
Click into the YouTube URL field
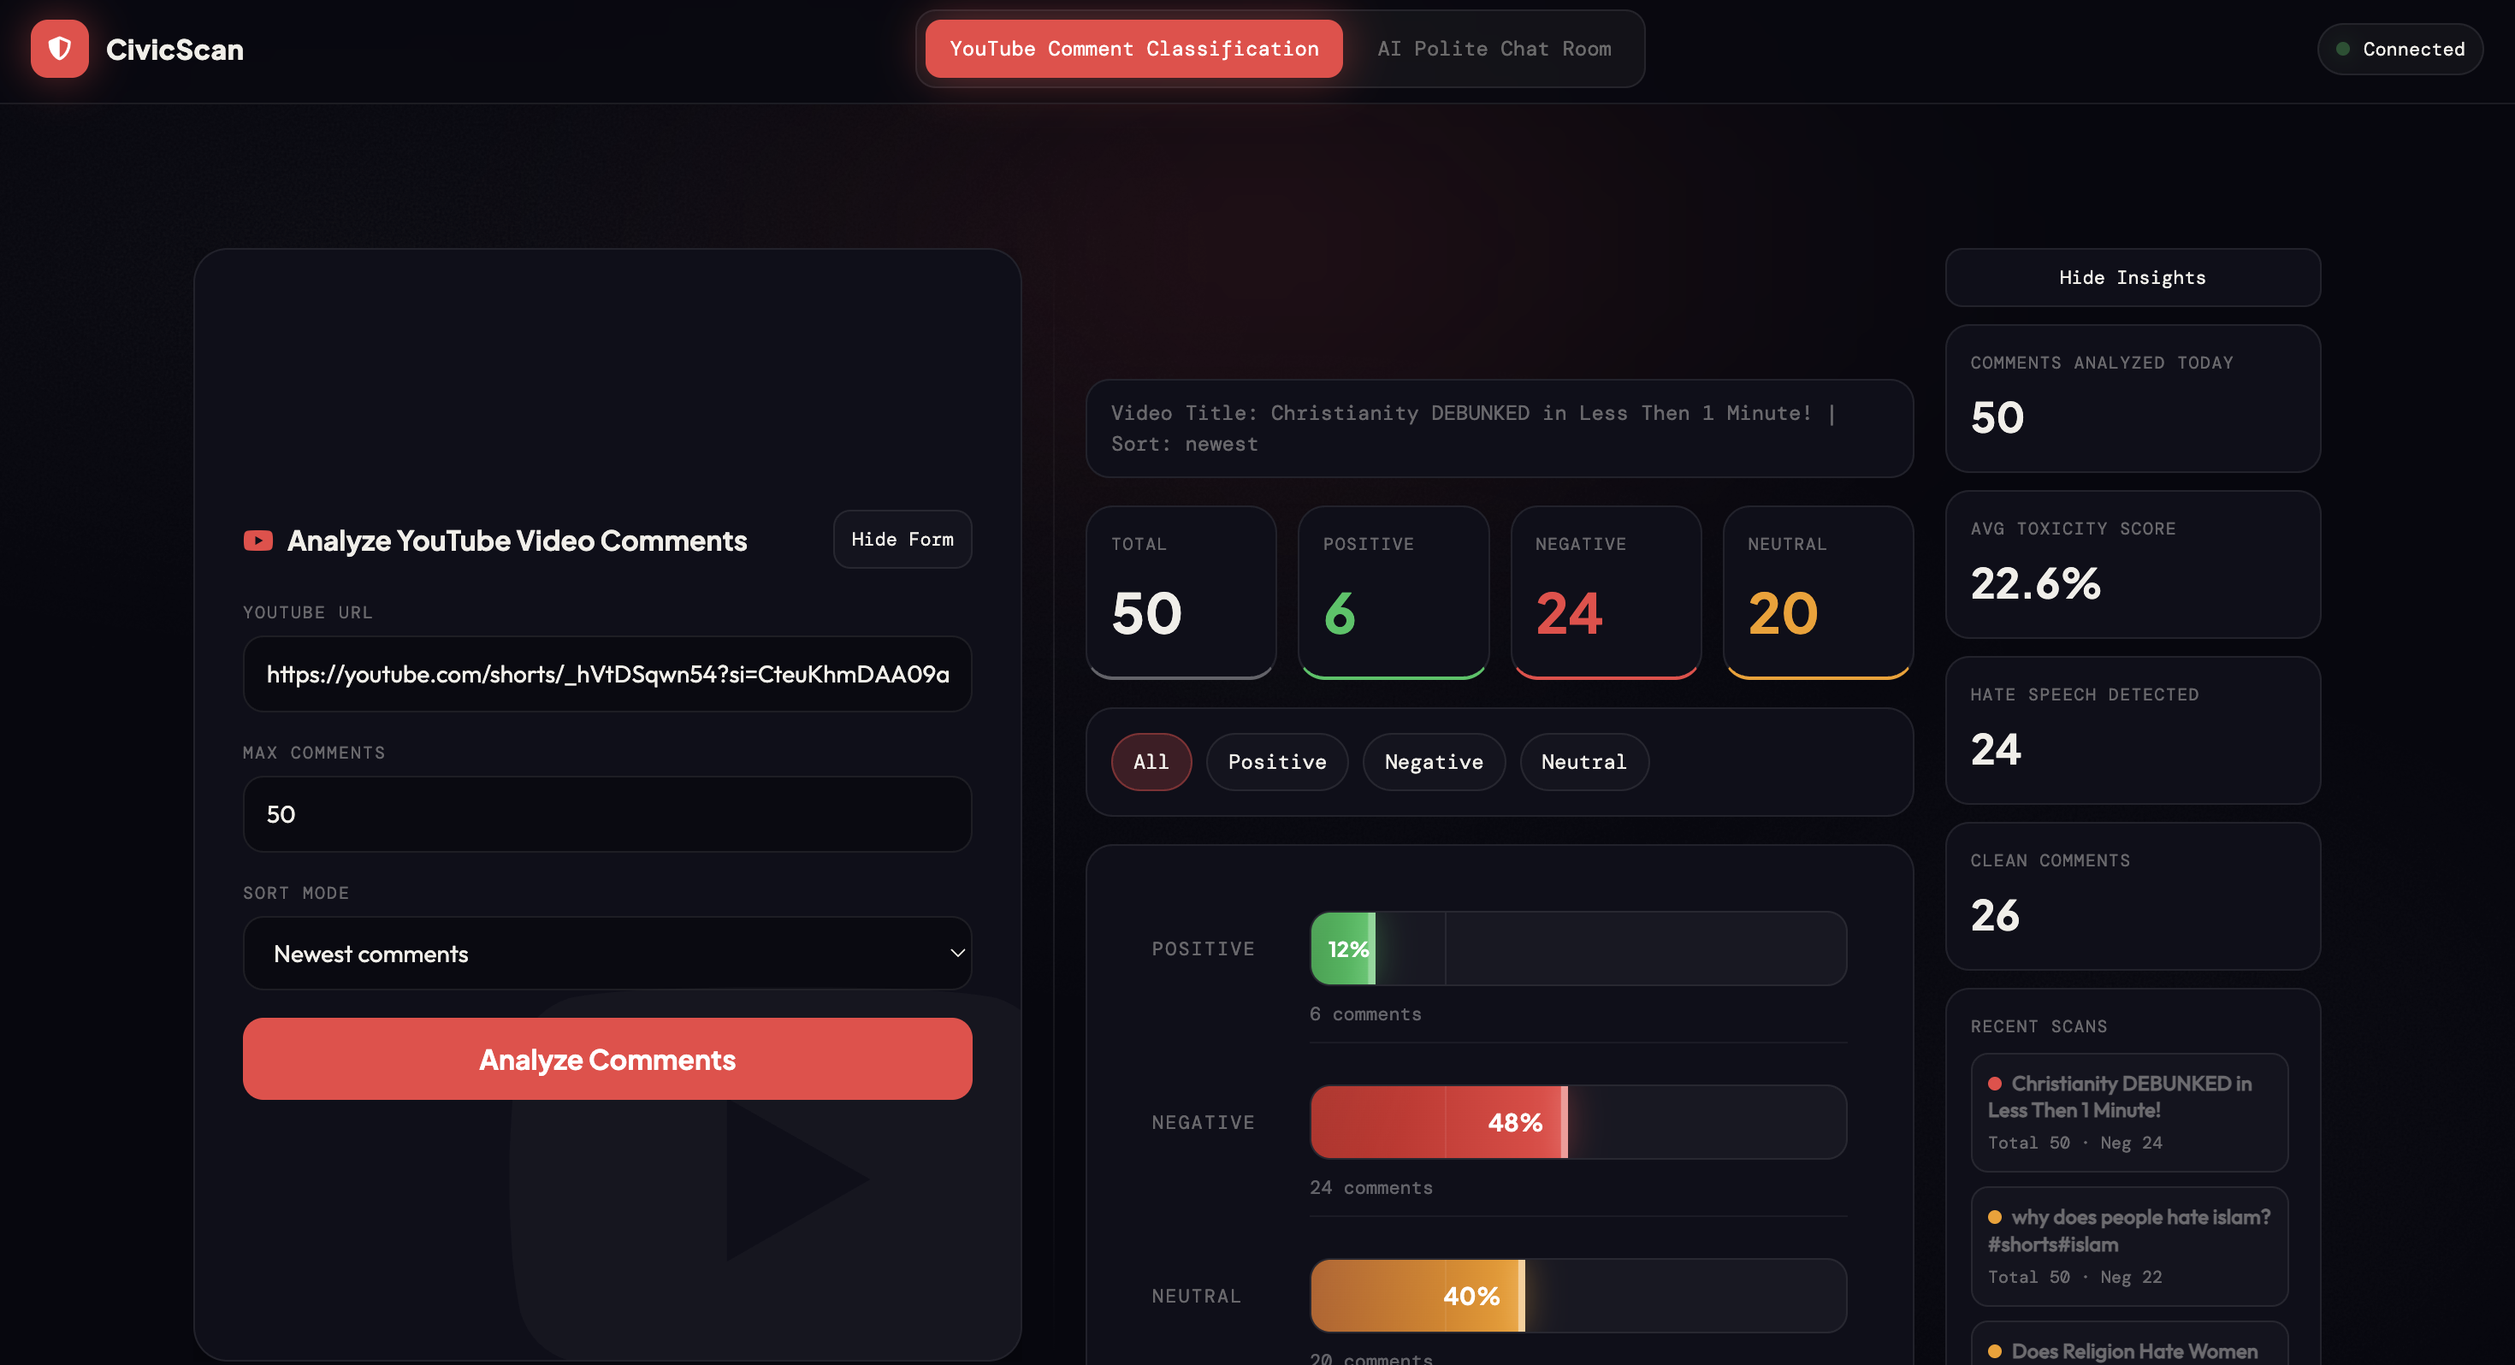point(607,674)
